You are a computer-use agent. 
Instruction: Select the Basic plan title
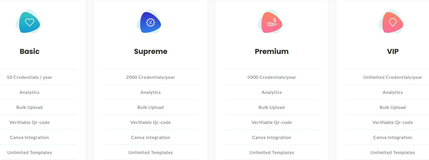[29, 51]
